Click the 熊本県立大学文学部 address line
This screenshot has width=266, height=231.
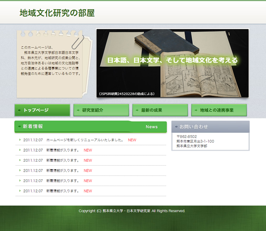pyautogui.click(x=192, y=146)
